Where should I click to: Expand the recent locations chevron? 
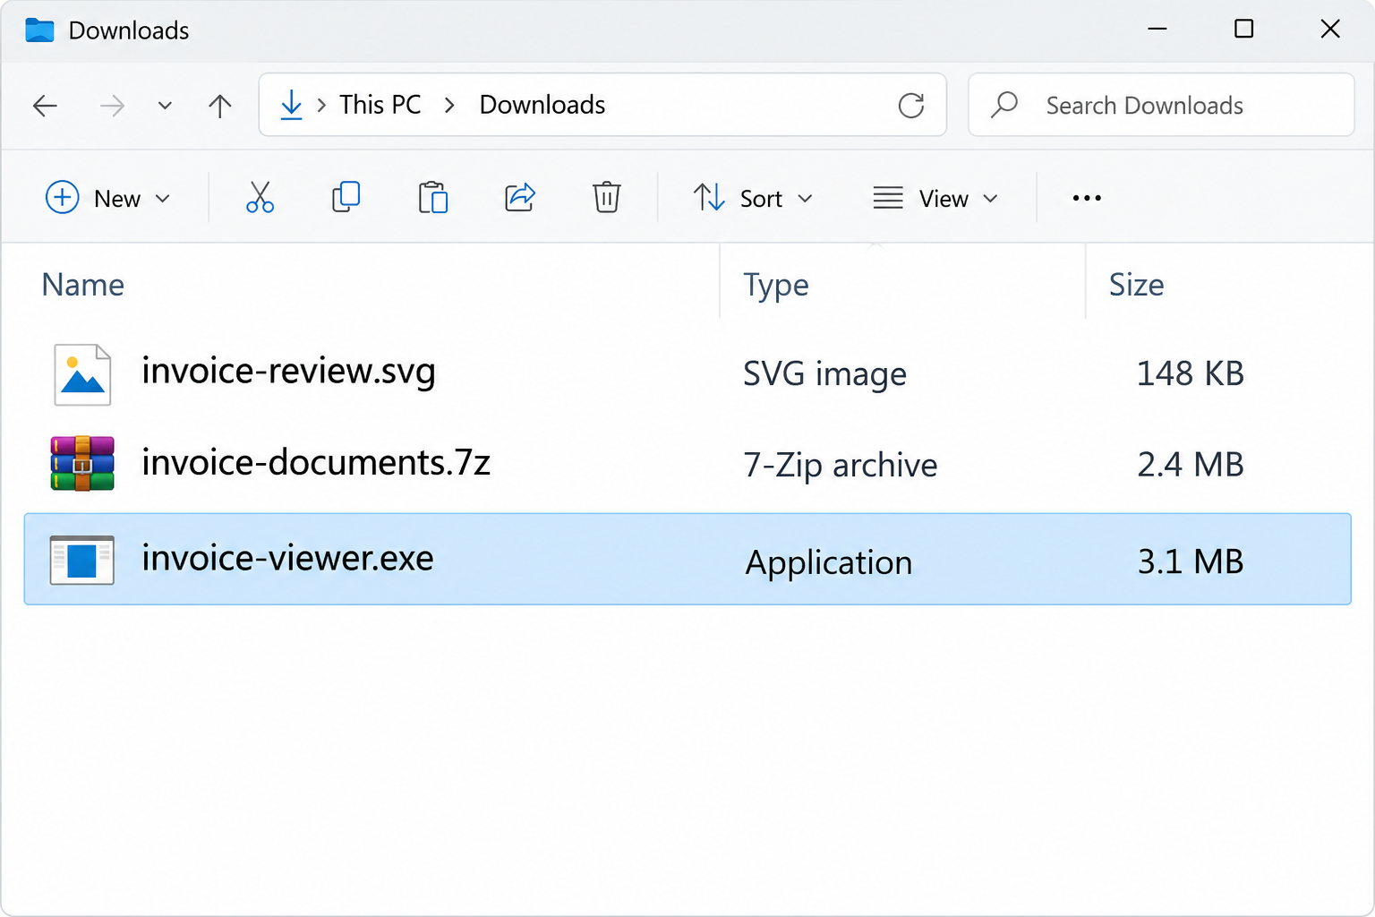tap(165, 106)
